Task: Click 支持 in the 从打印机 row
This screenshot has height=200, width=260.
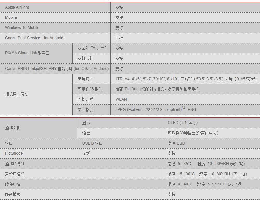Action: point(119,58)
